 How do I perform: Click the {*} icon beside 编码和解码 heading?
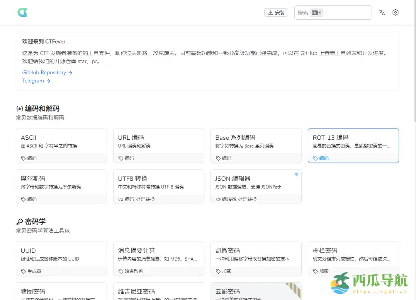[20, 108]
